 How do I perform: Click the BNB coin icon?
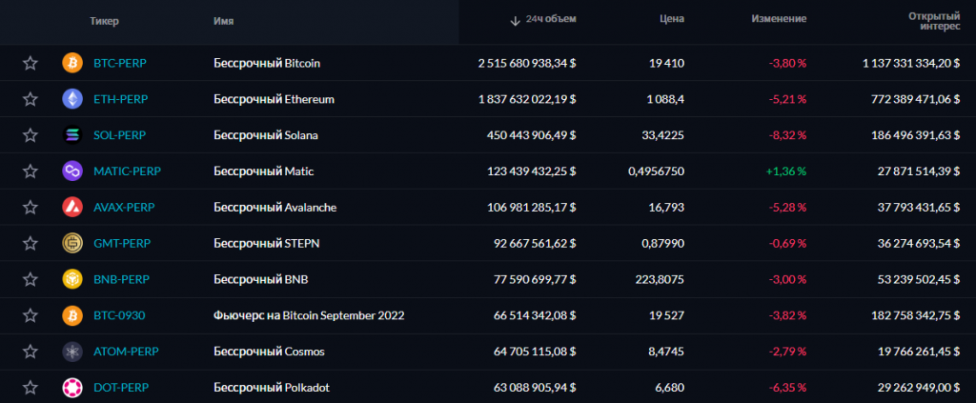[72, 280]
